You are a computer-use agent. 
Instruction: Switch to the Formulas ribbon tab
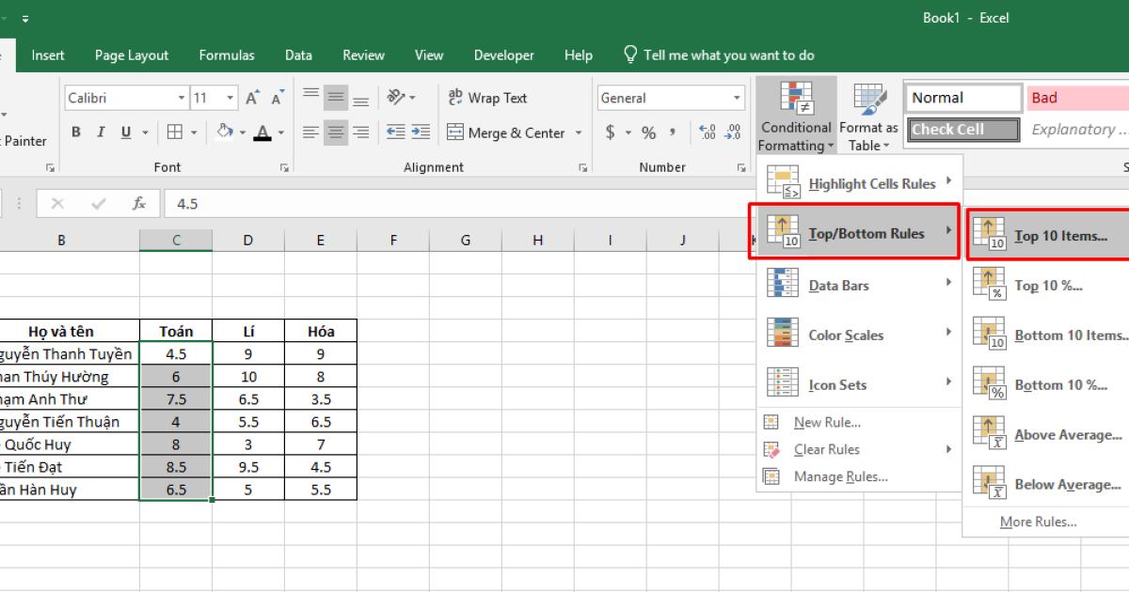(227, 55)
